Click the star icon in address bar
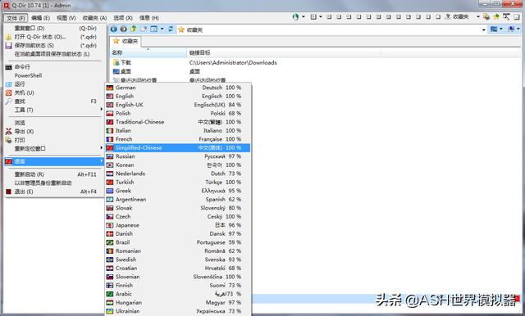The image size is (525, 316). pos(181,29)
